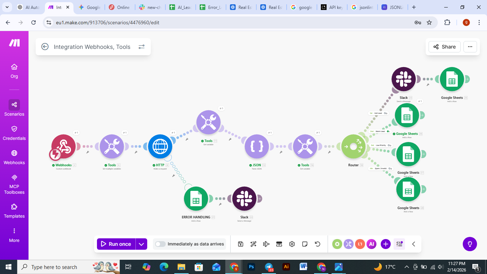Open scenario settings gear icon
Viewport: 487px width, 274px height.
[292, 244]
